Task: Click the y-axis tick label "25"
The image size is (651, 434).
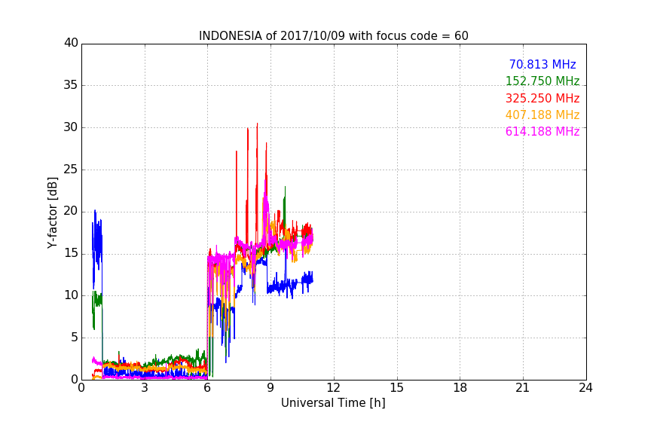Action: (x=71, y=170)
